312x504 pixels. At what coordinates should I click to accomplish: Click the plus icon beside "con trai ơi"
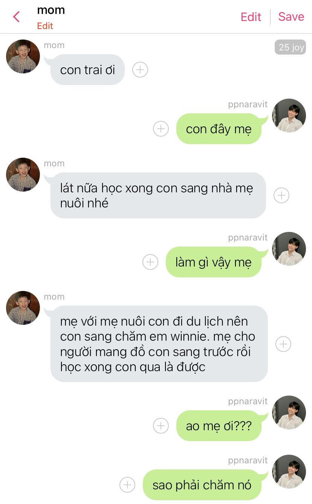[x=140, y=70]
